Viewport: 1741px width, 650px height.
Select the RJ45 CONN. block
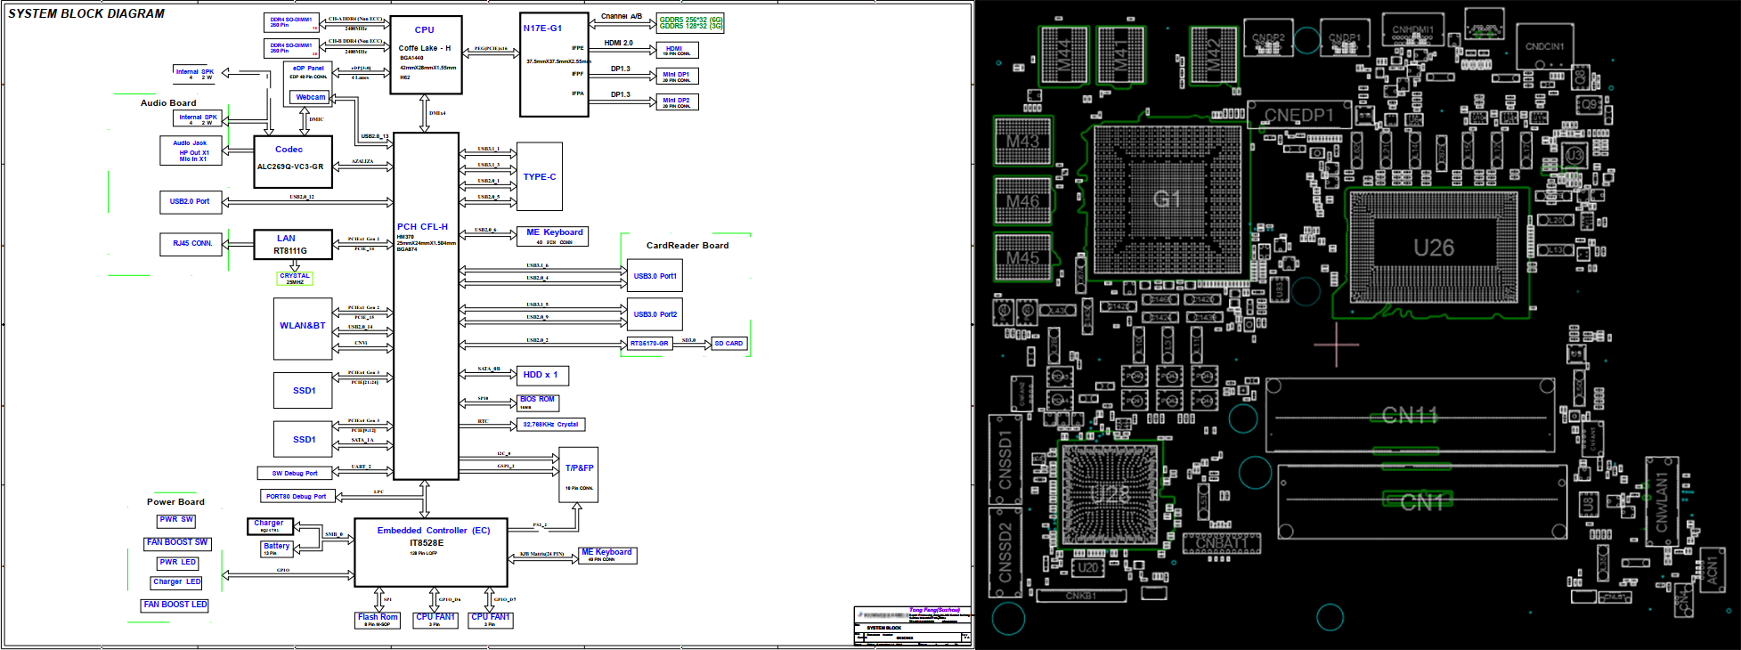191,243
